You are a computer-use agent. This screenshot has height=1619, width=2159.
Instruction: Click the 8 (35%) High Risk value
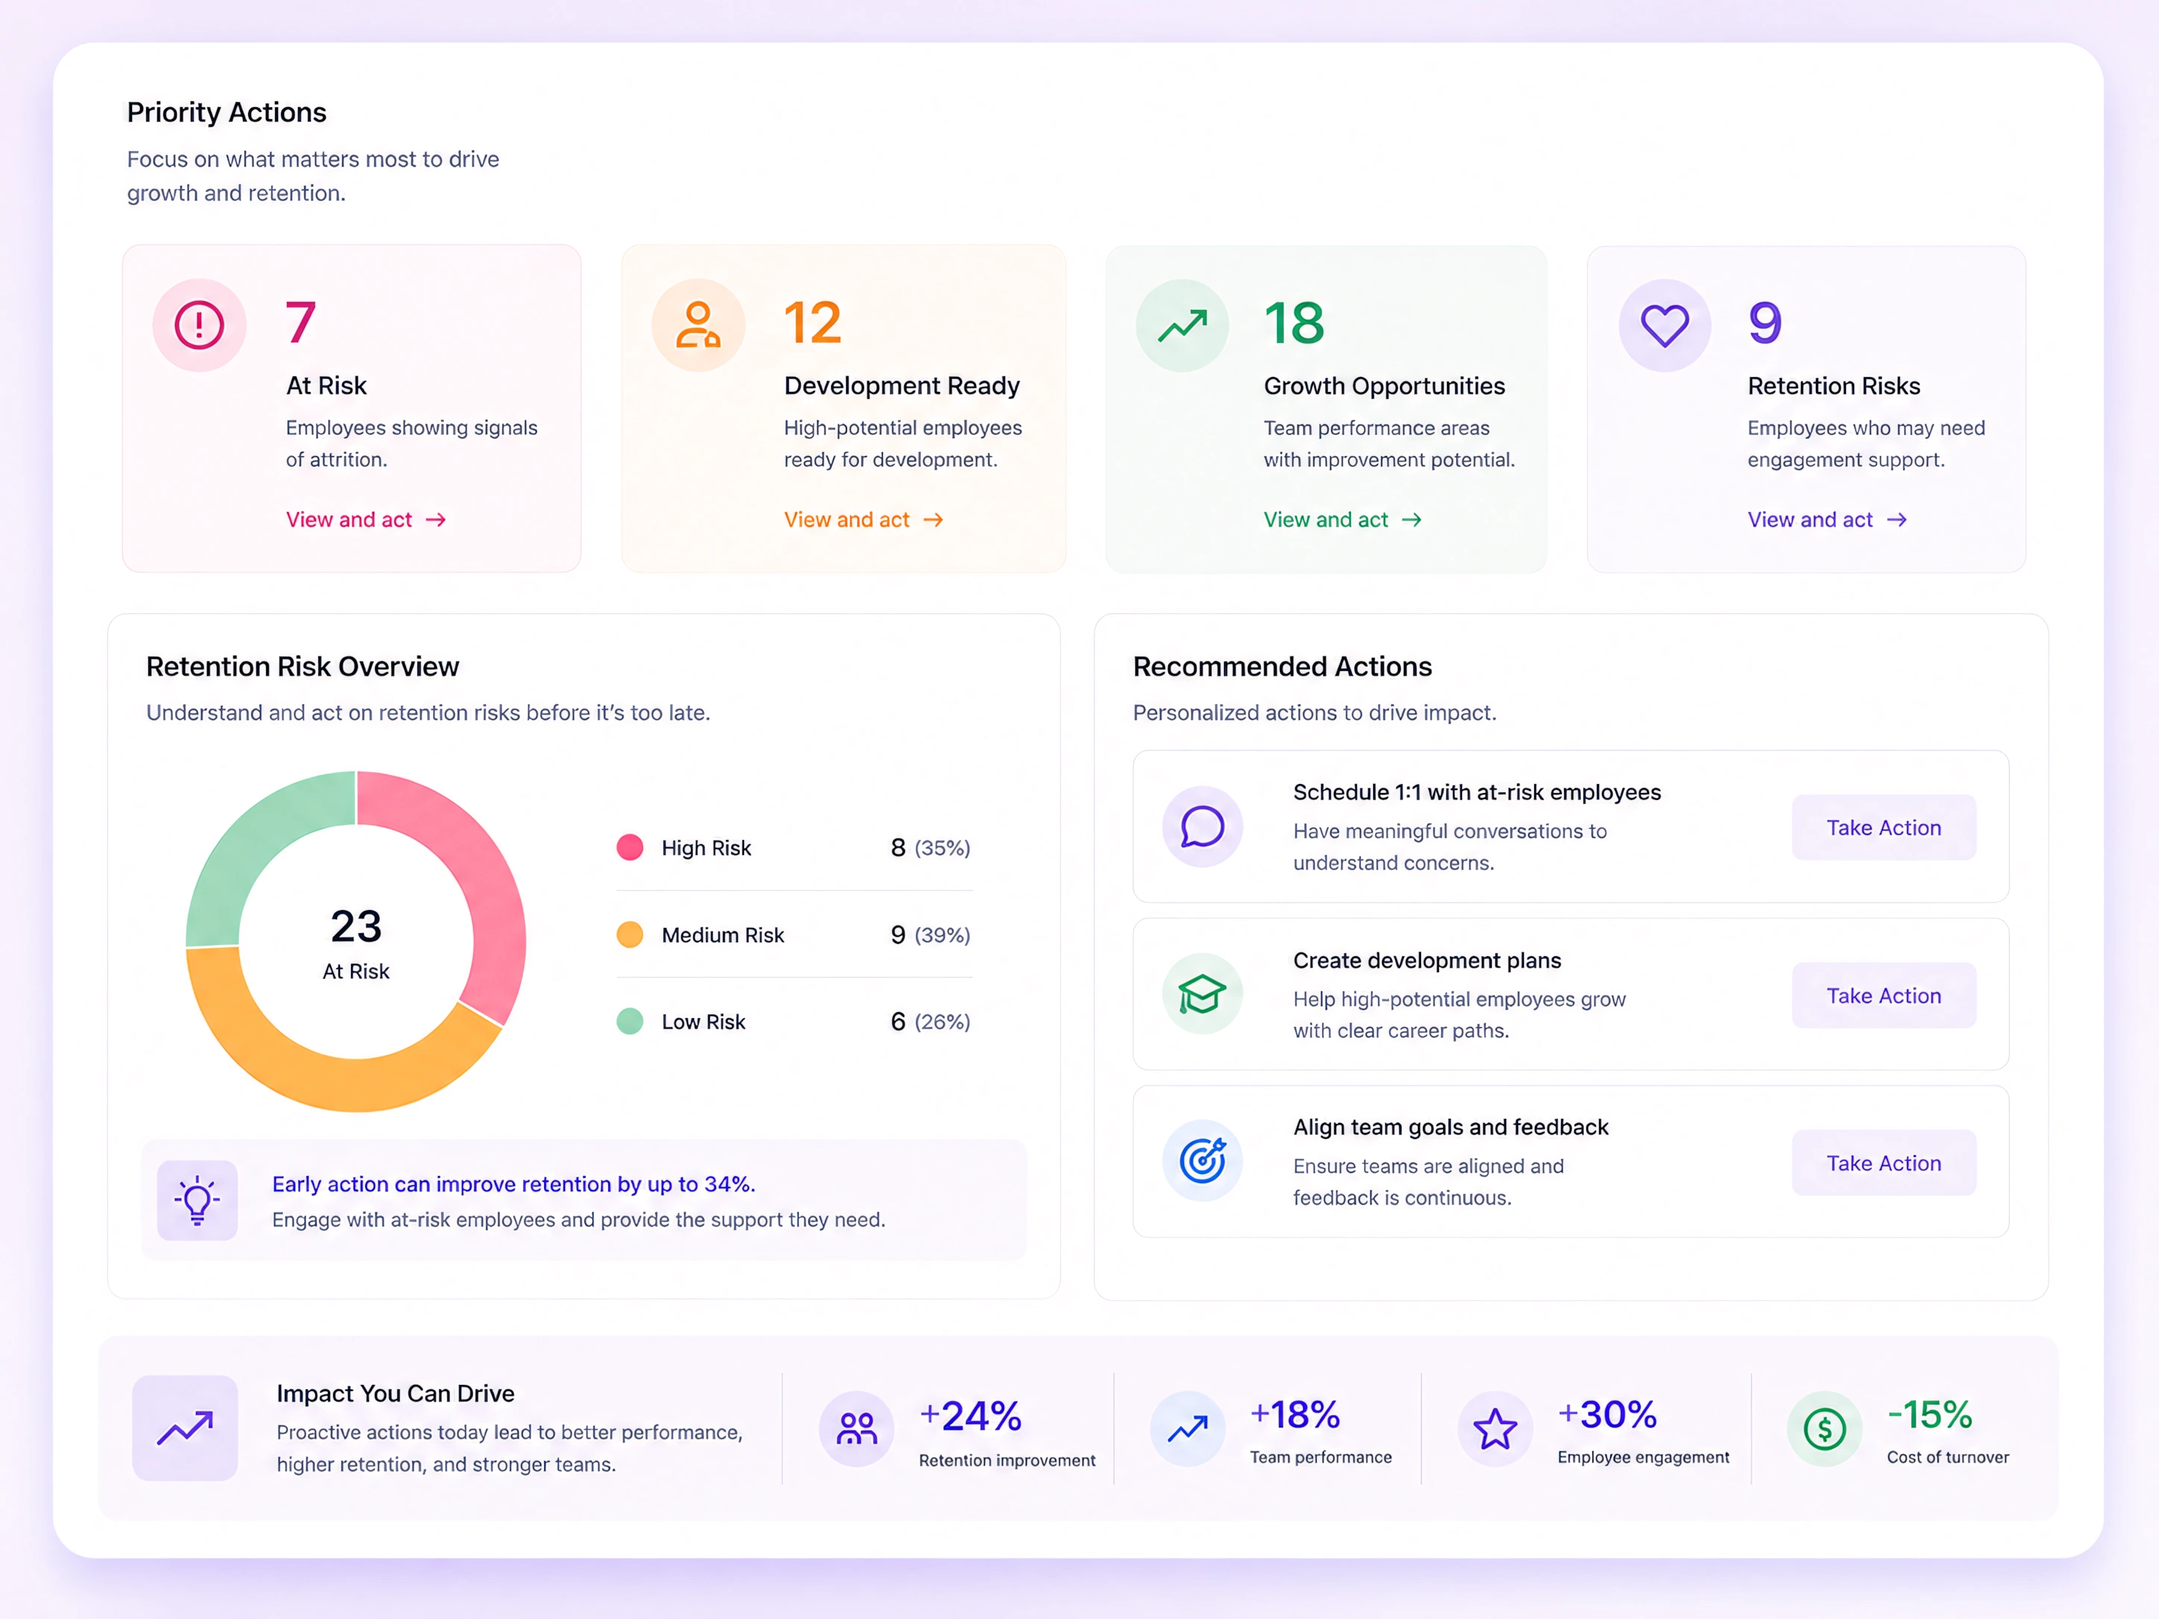(930, 848)
